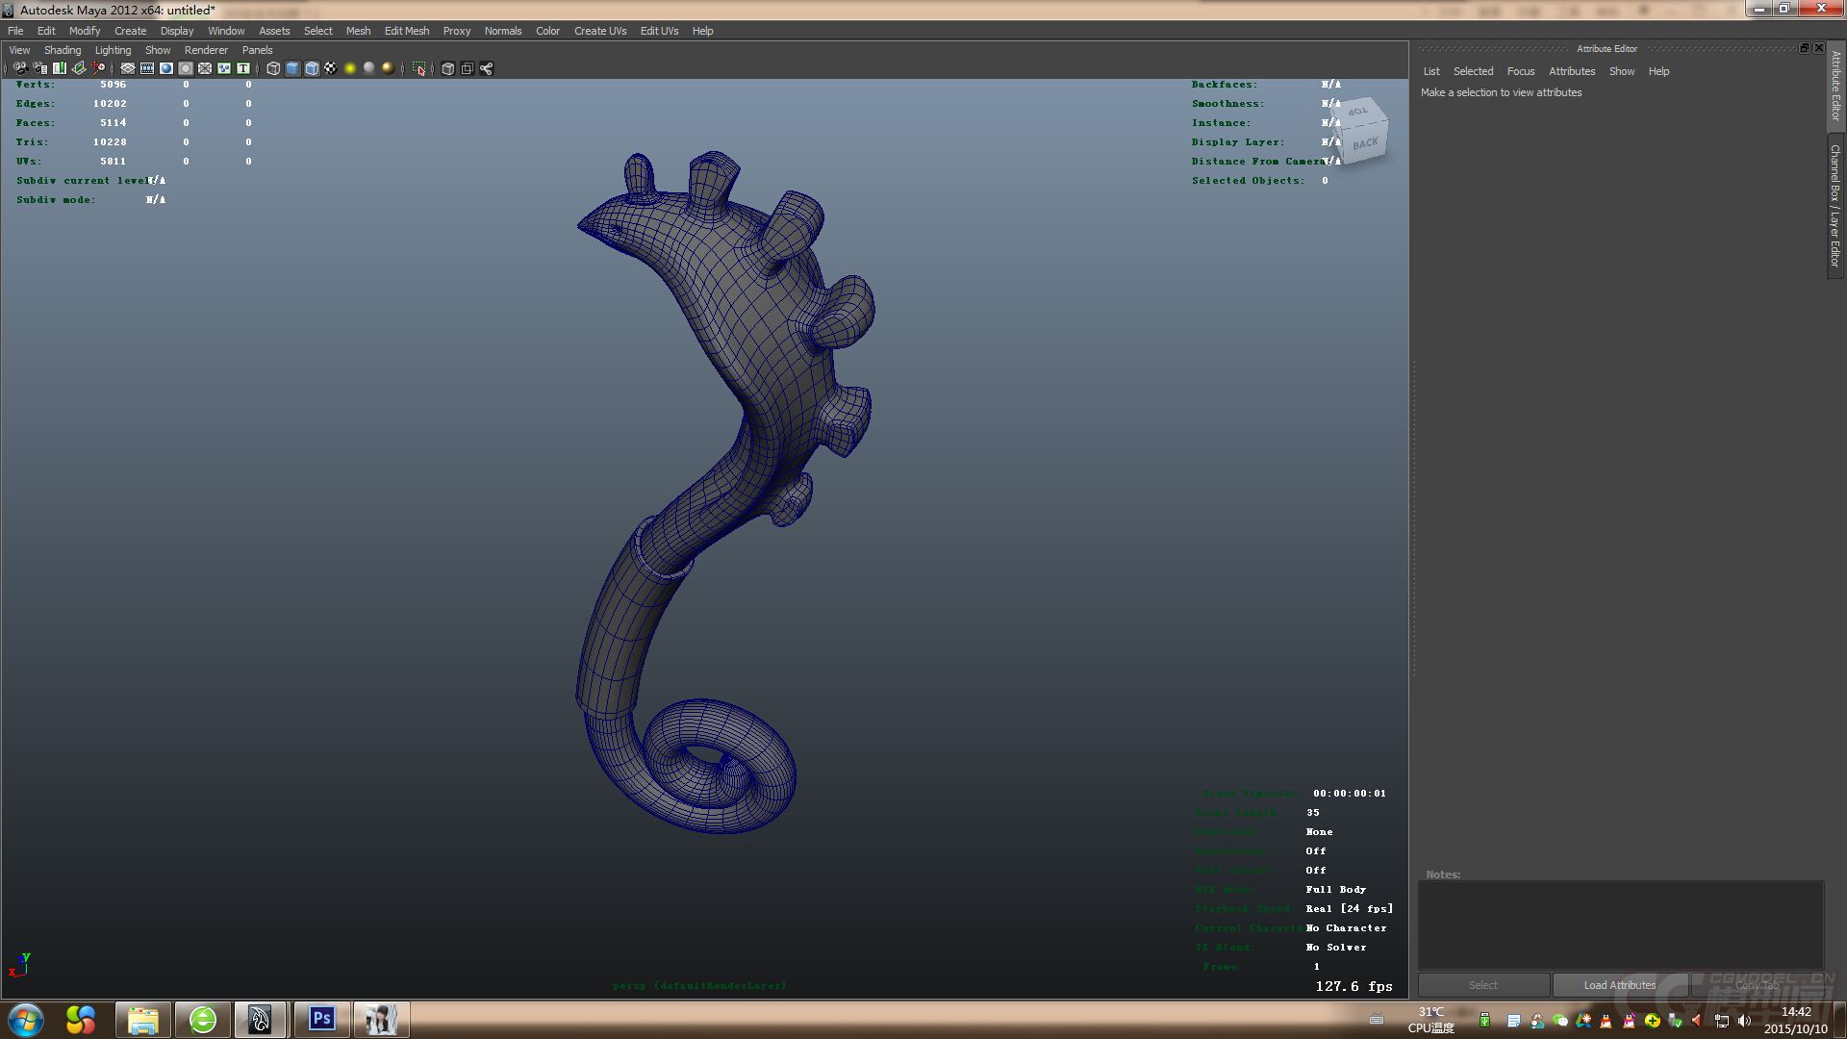Open the Edit Mesh menu
The image size is (1847, 1039).
tap(407, 31)
